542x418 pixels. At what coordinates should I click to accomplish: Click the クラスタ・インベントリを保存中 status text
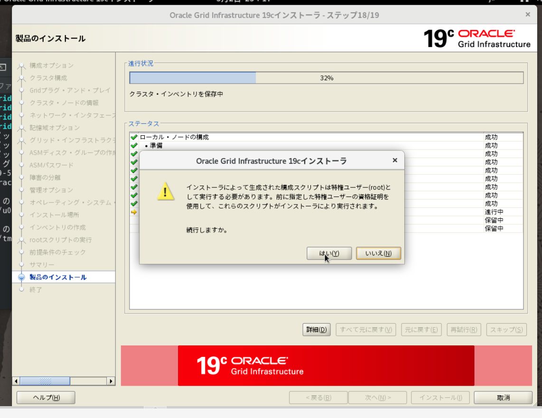pos(176,94)
